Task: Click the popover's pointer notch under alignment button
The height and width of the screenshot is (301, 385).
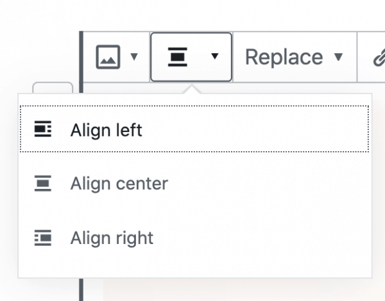Action: pyautogui.click(x=191, y=89)
